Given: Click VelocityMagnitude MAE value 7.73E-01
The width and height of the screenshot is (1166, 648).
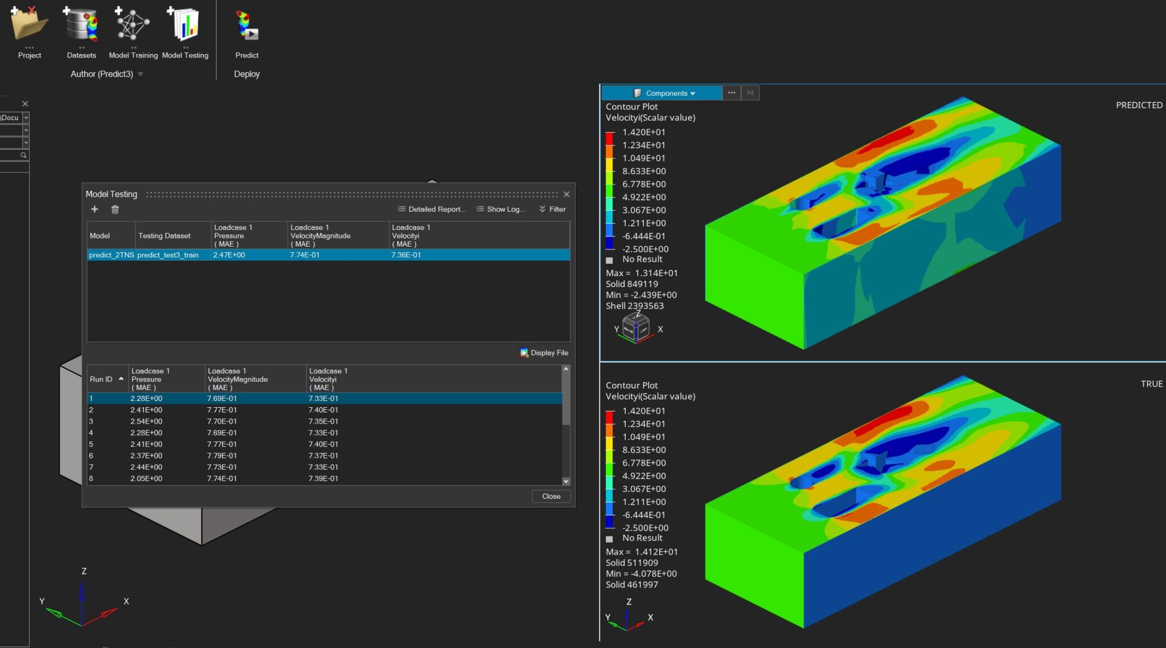Looking at the screenshot, I should [222, 467].
